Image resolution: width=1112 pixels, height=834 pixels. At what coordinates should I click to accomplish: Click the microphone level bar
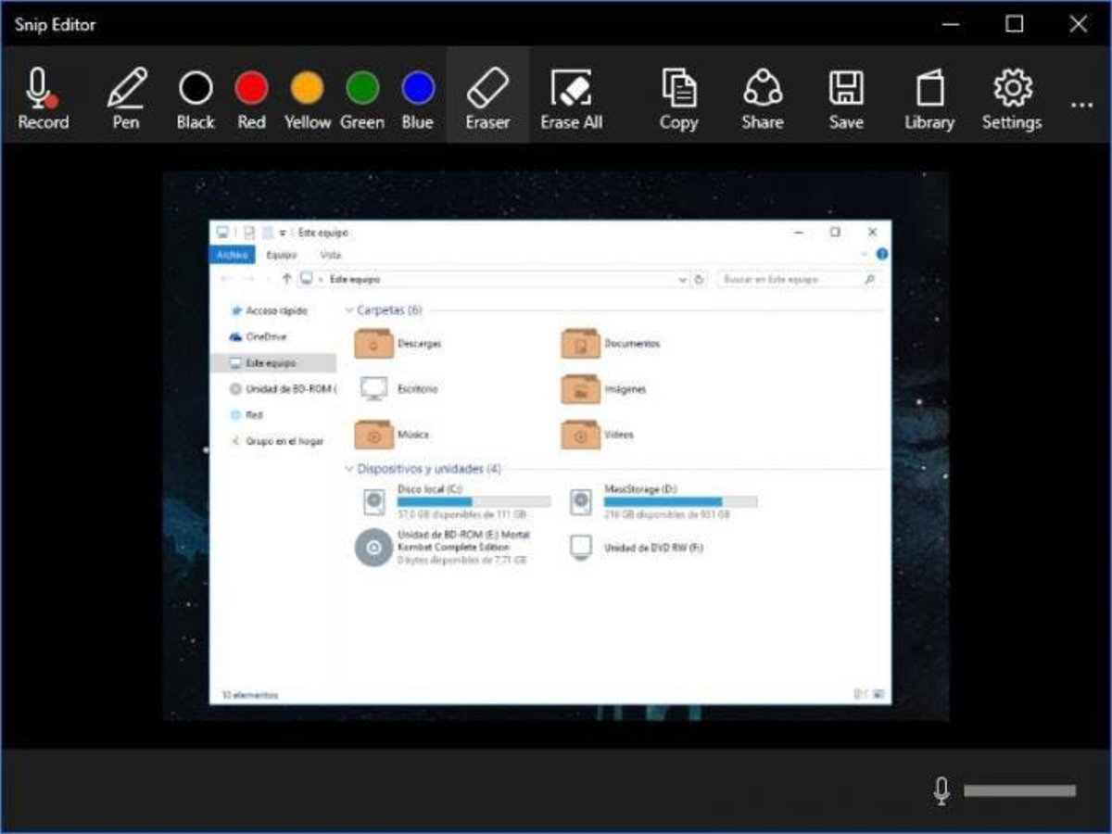click(1019, 790)
